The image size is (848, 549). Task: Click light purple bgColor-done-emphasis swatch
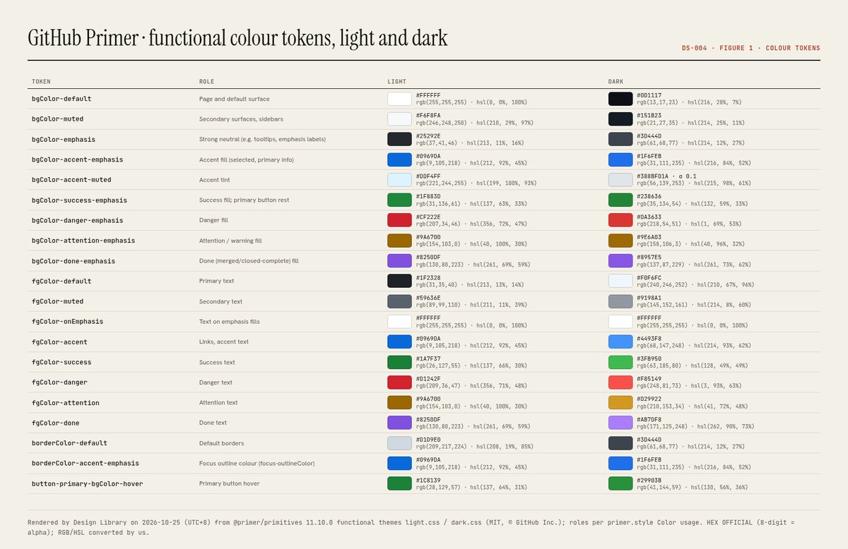(x=399, y=261)
